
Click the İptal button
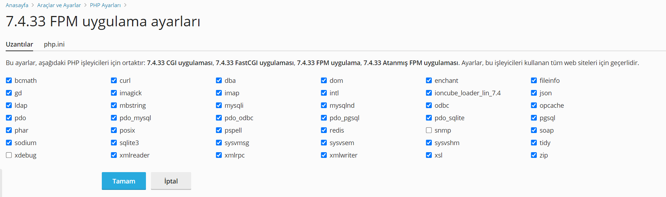[x=171, y=181]
